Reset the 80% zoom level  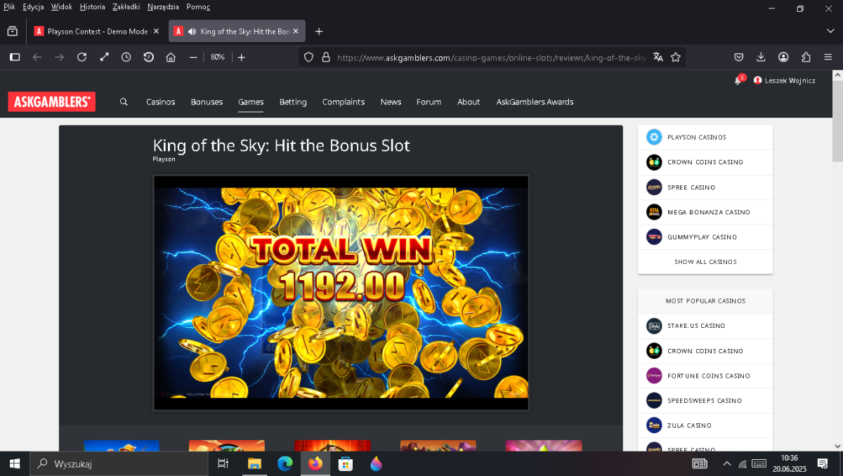(x=218, y=57)
